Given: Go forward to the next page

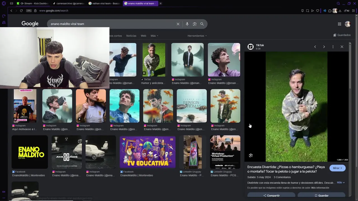Looking at the screenshot, I should (x=16, y=11).
